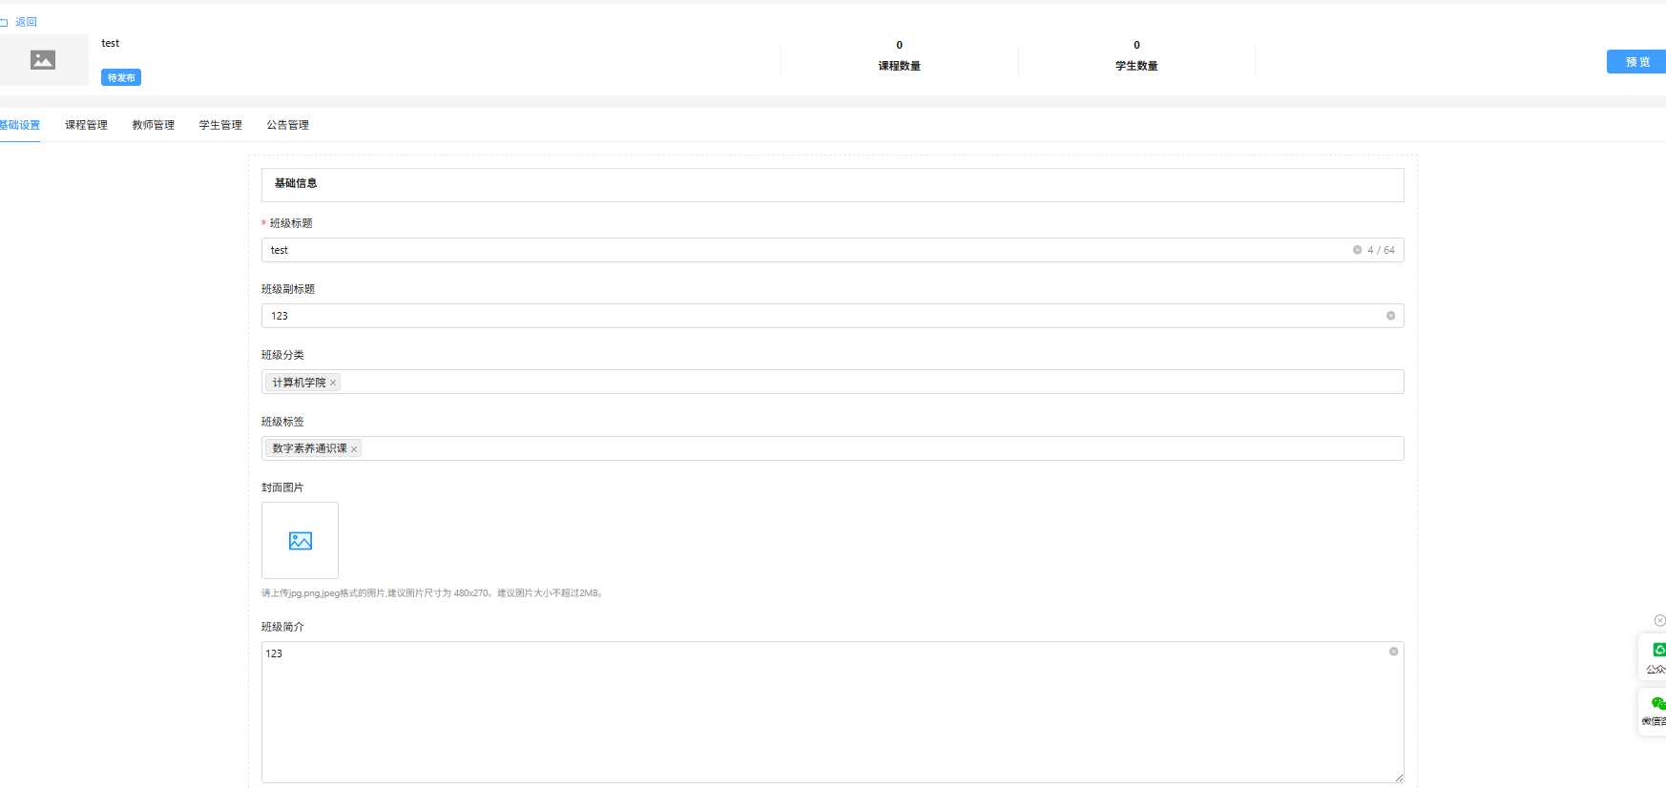This screenshot has width=1666, height=788.
Task: Click the cover image upload icon
Action: click(x=300, y=541)
